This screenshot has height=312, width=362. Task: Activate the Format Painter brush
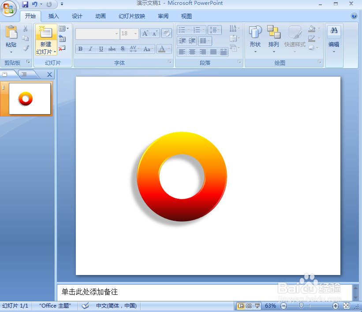coord(26,48)
